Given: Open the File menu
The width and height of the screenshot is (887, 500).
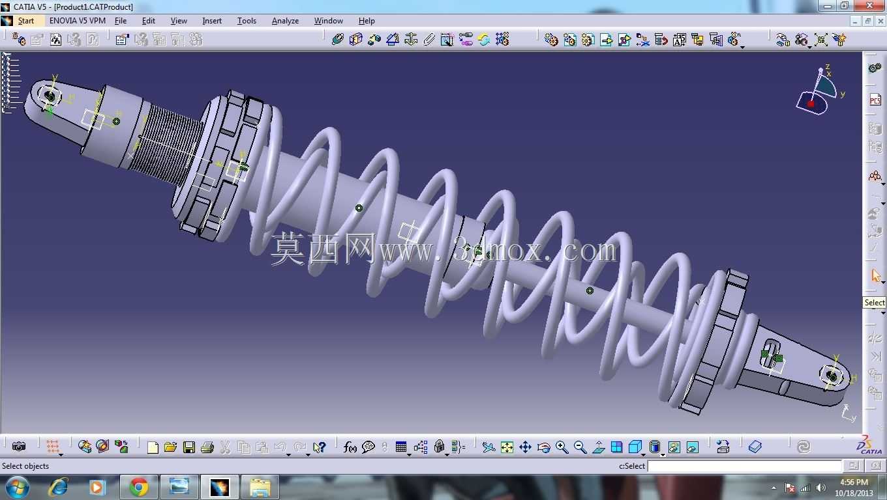Looking at the screenshot, I should (121, 21).
